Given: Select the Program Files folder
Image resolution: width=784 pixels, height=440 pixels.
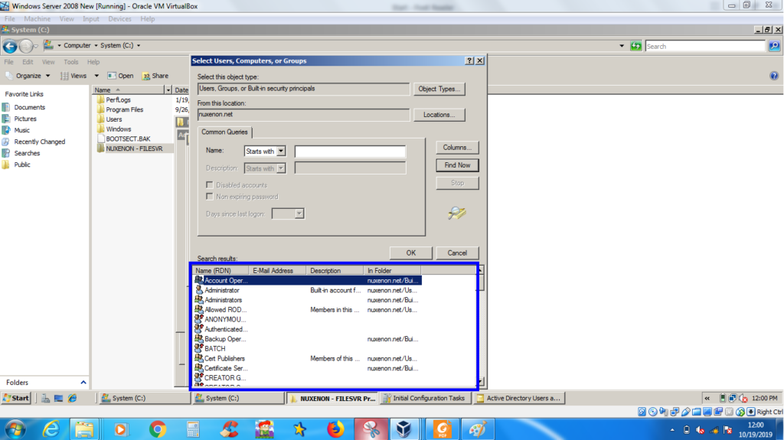Looking at the screenshot, I should tap(125, 109).
